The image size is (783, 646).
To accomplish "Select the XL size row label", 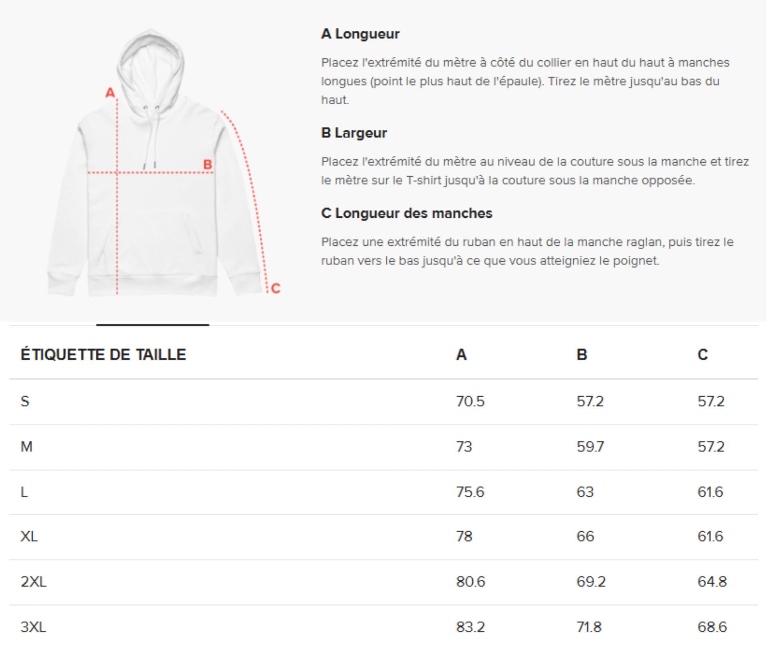I will 29,537.
